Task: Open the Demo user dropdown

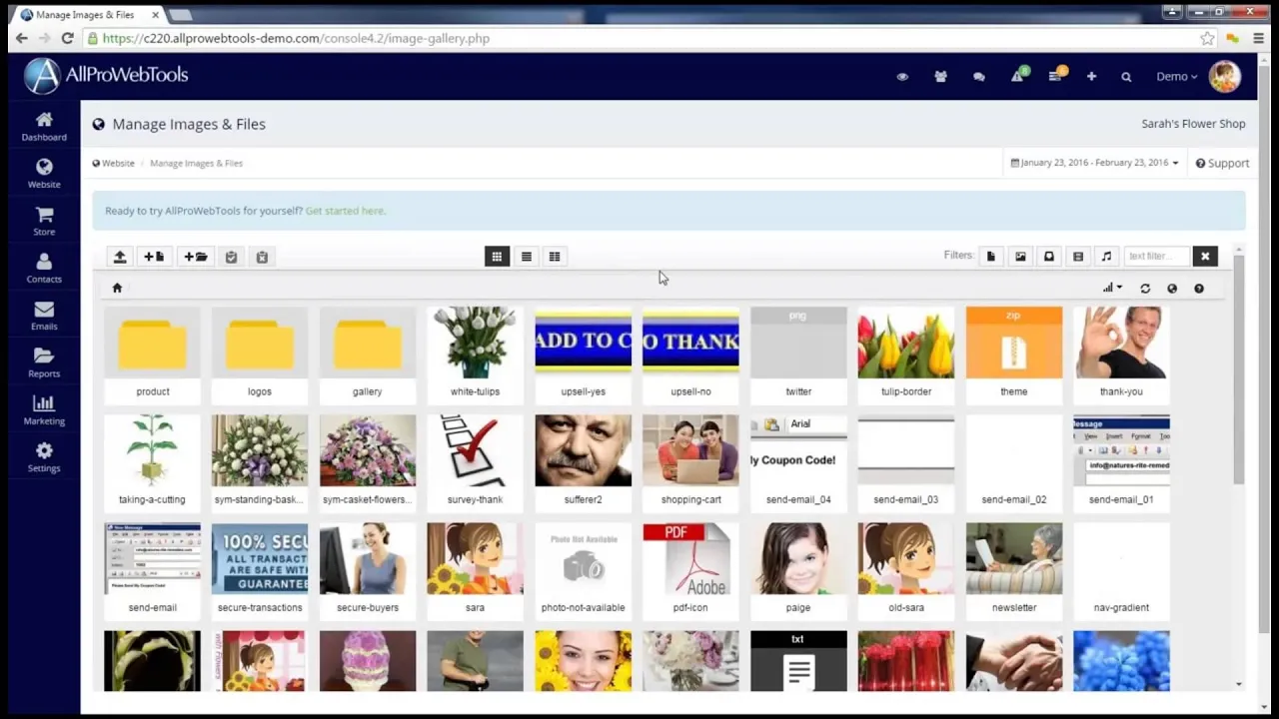Action: (1176, 77)
